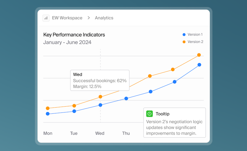247x151 pixels.
Task: Click the January - June 2024 date range
Action: point(67,43)
